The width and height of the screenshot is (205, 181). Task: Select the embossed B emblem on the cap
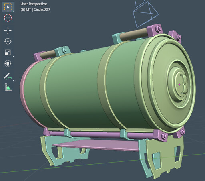pyautogui.click(x=184, y=84)
